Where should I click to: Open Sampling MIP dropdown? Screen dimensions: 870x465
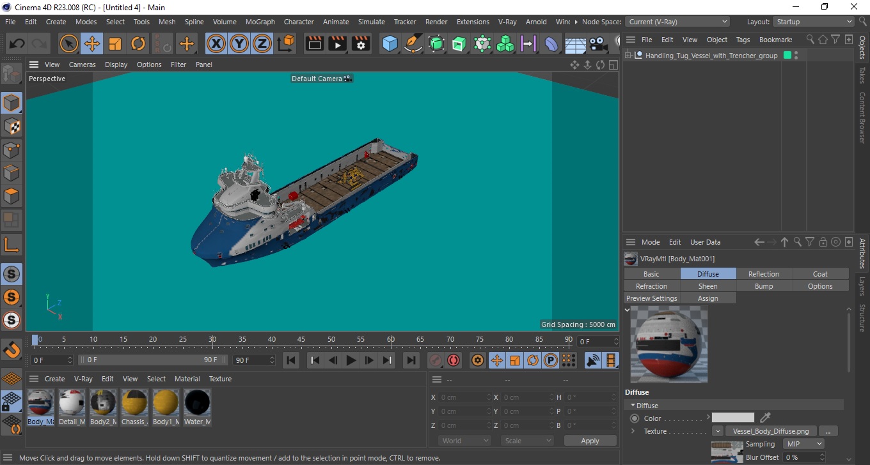pos(802,443)
